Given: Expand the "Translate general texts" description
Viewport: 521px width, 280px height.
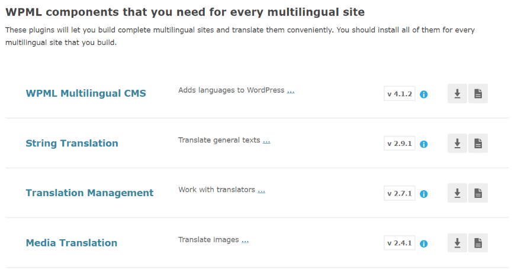Looking at the screenshot, I should (266, 141).
